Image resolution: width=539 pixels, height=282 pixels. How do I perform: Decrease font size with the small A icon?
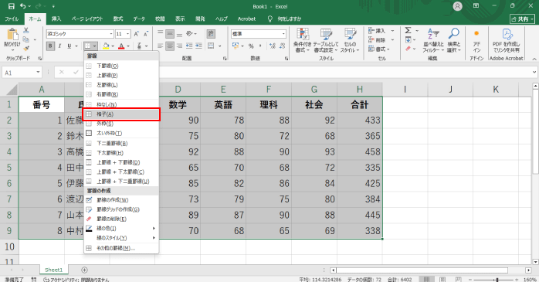[146, 34]
